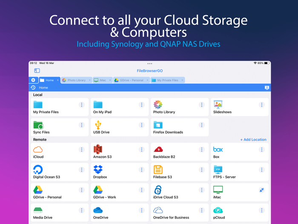Click the screen display icon in blue bar
The height and width of the screenshot is (224, 298).
(267, 87)
